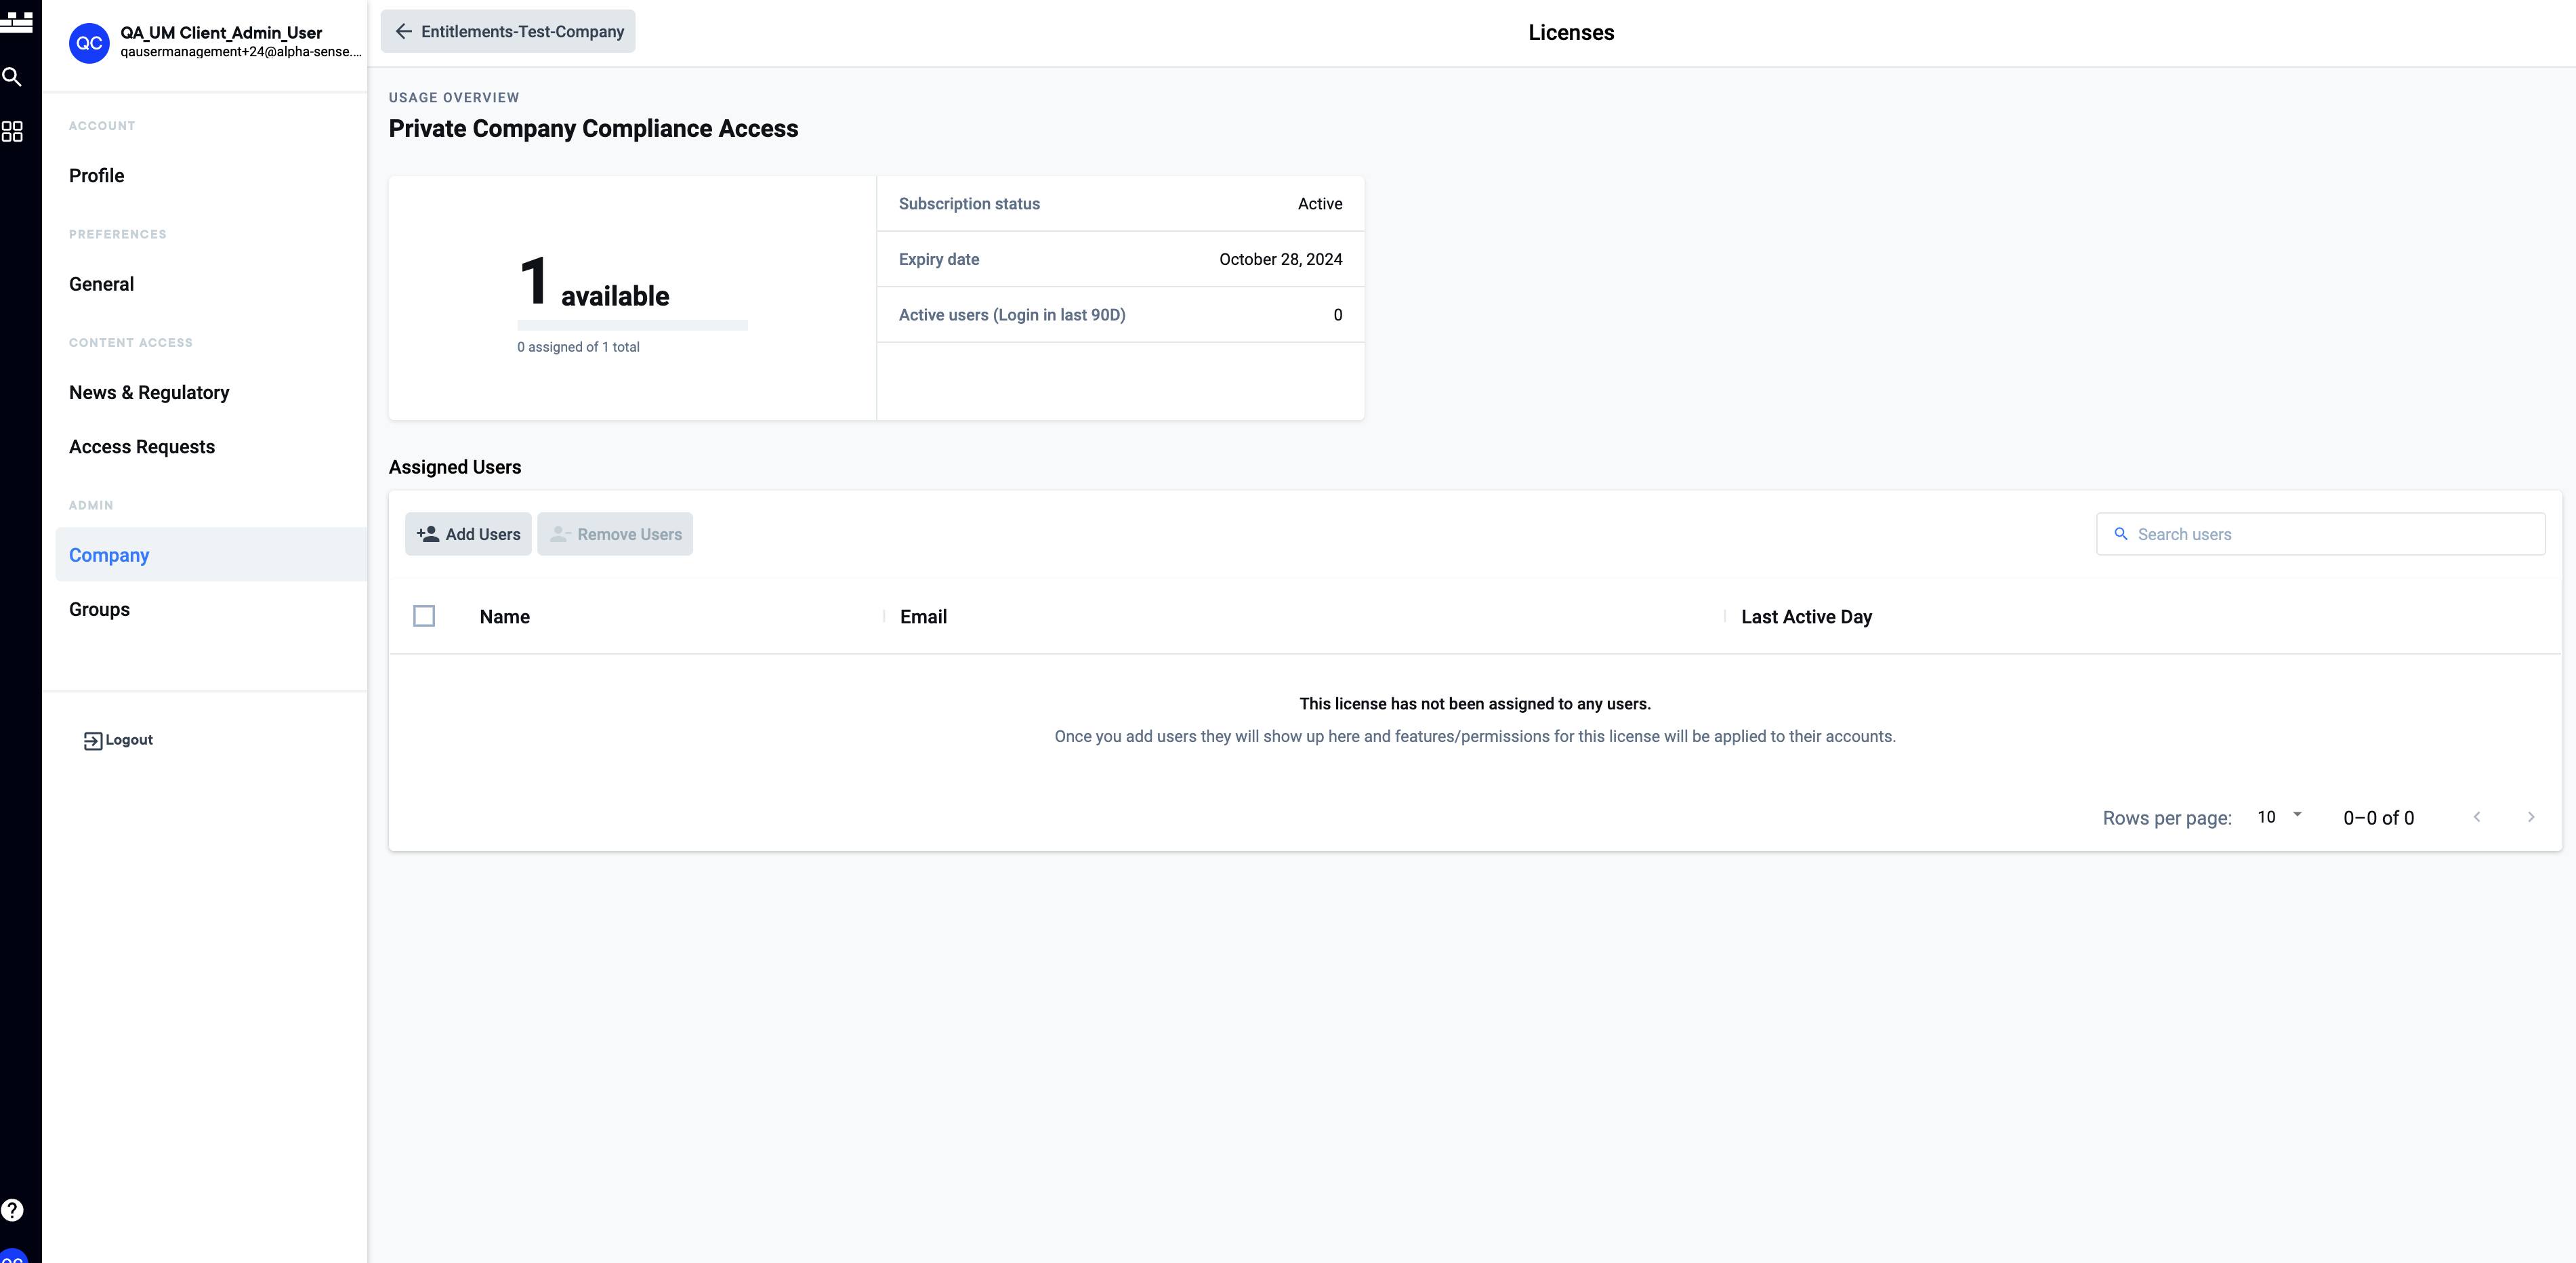Click the AlphaSense logo icon

(x=16, y=22)
